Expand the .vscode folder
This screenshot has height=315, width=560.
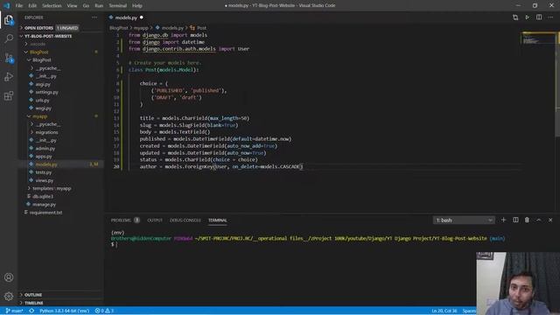38,44
